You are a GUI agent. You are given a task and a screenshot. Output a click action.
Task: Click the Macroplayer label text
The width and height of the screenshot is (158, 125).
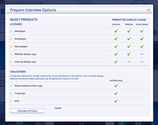point(21,46)
